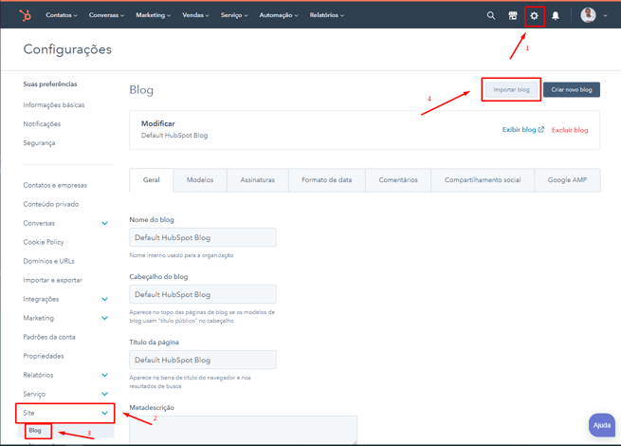Screen dimensions: 621x446
Task: Open the Ajuda help button
Action: [602, 425]
